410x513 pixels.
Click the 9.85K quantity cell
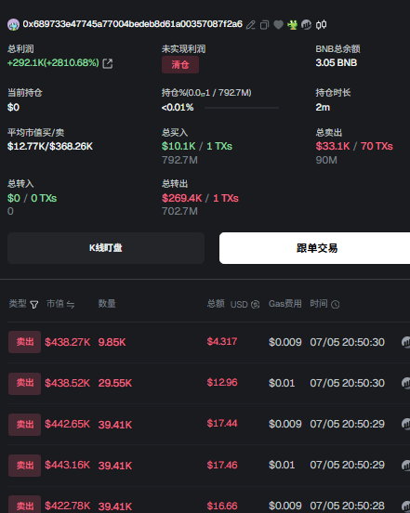[x=112, y=343]
